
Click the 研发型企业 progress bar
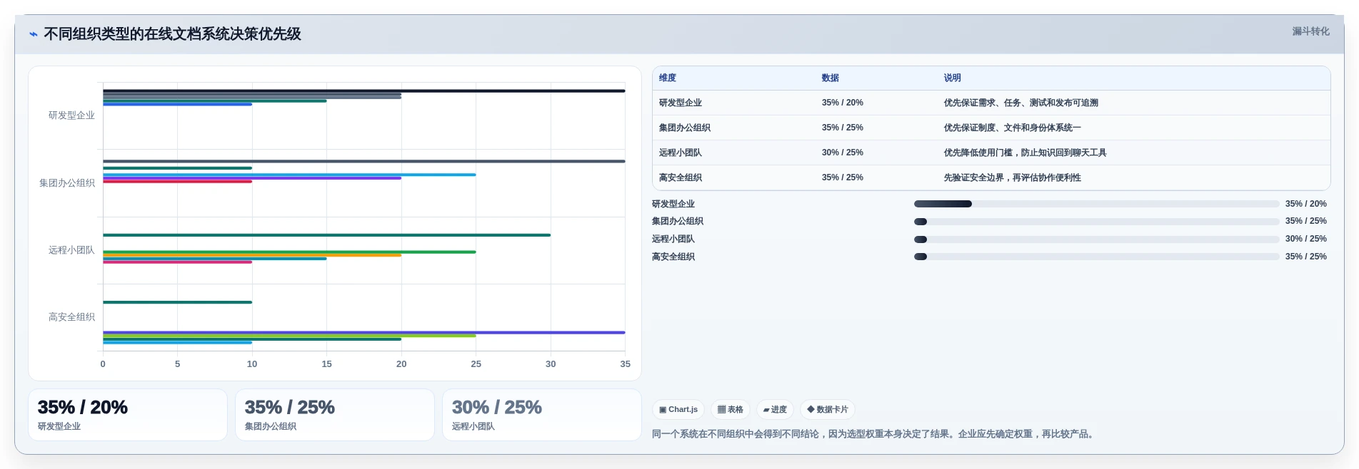pos(1096,204)
